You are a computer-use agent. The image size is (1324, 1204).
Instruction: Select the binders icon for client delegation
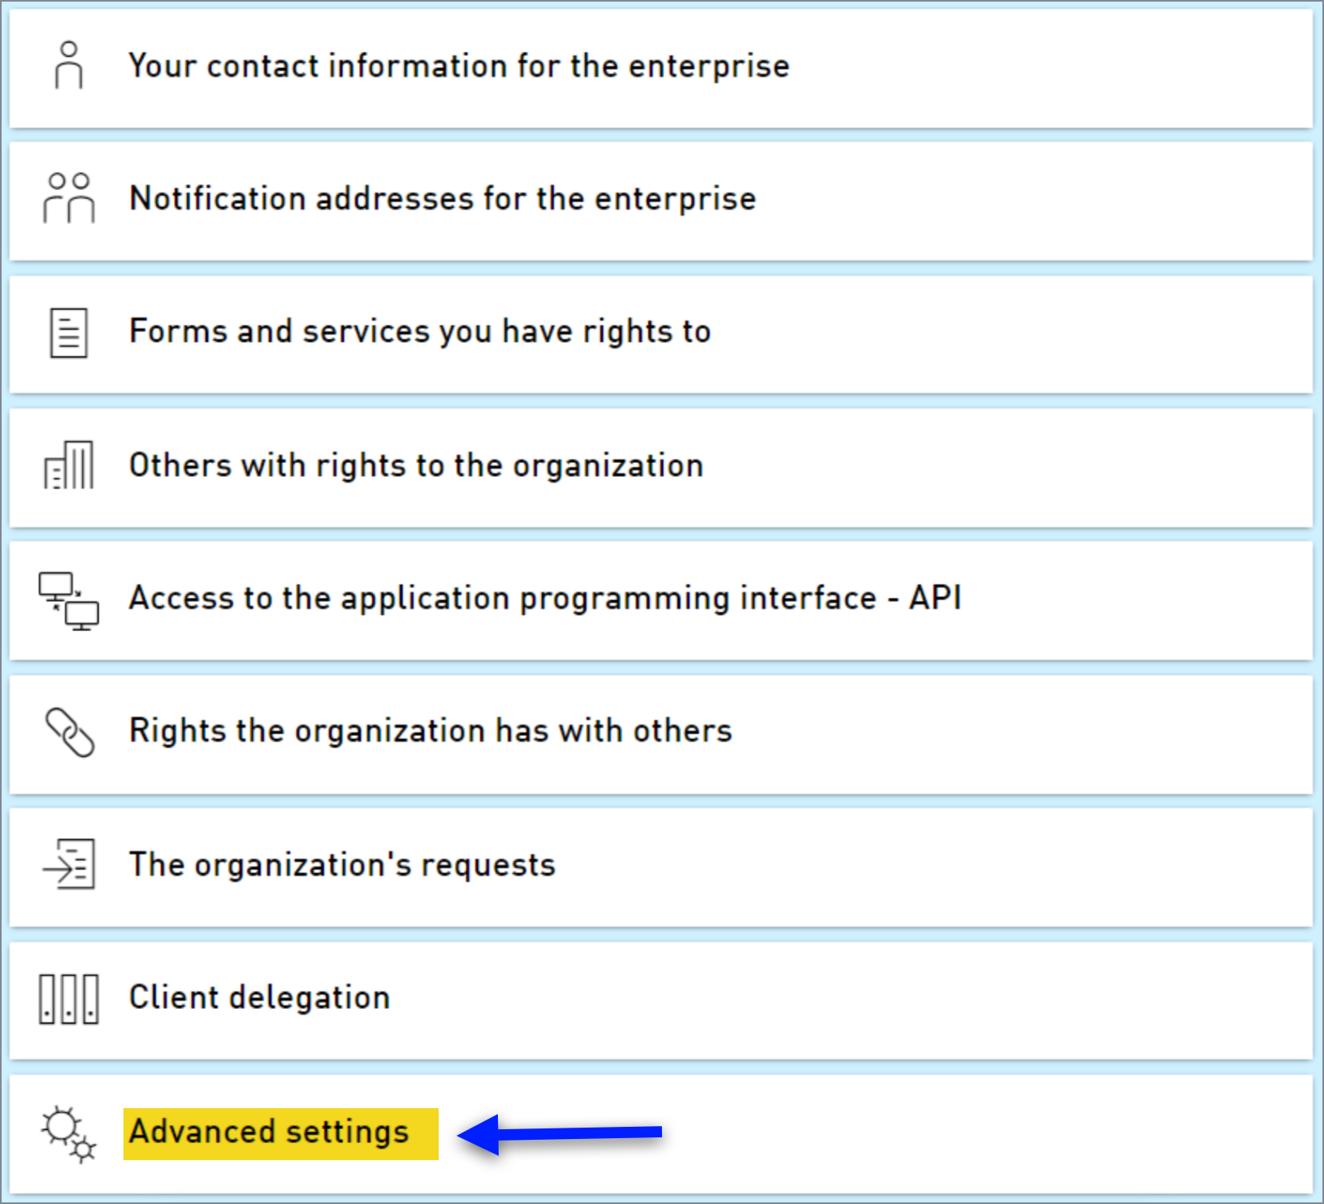(68, 998)
